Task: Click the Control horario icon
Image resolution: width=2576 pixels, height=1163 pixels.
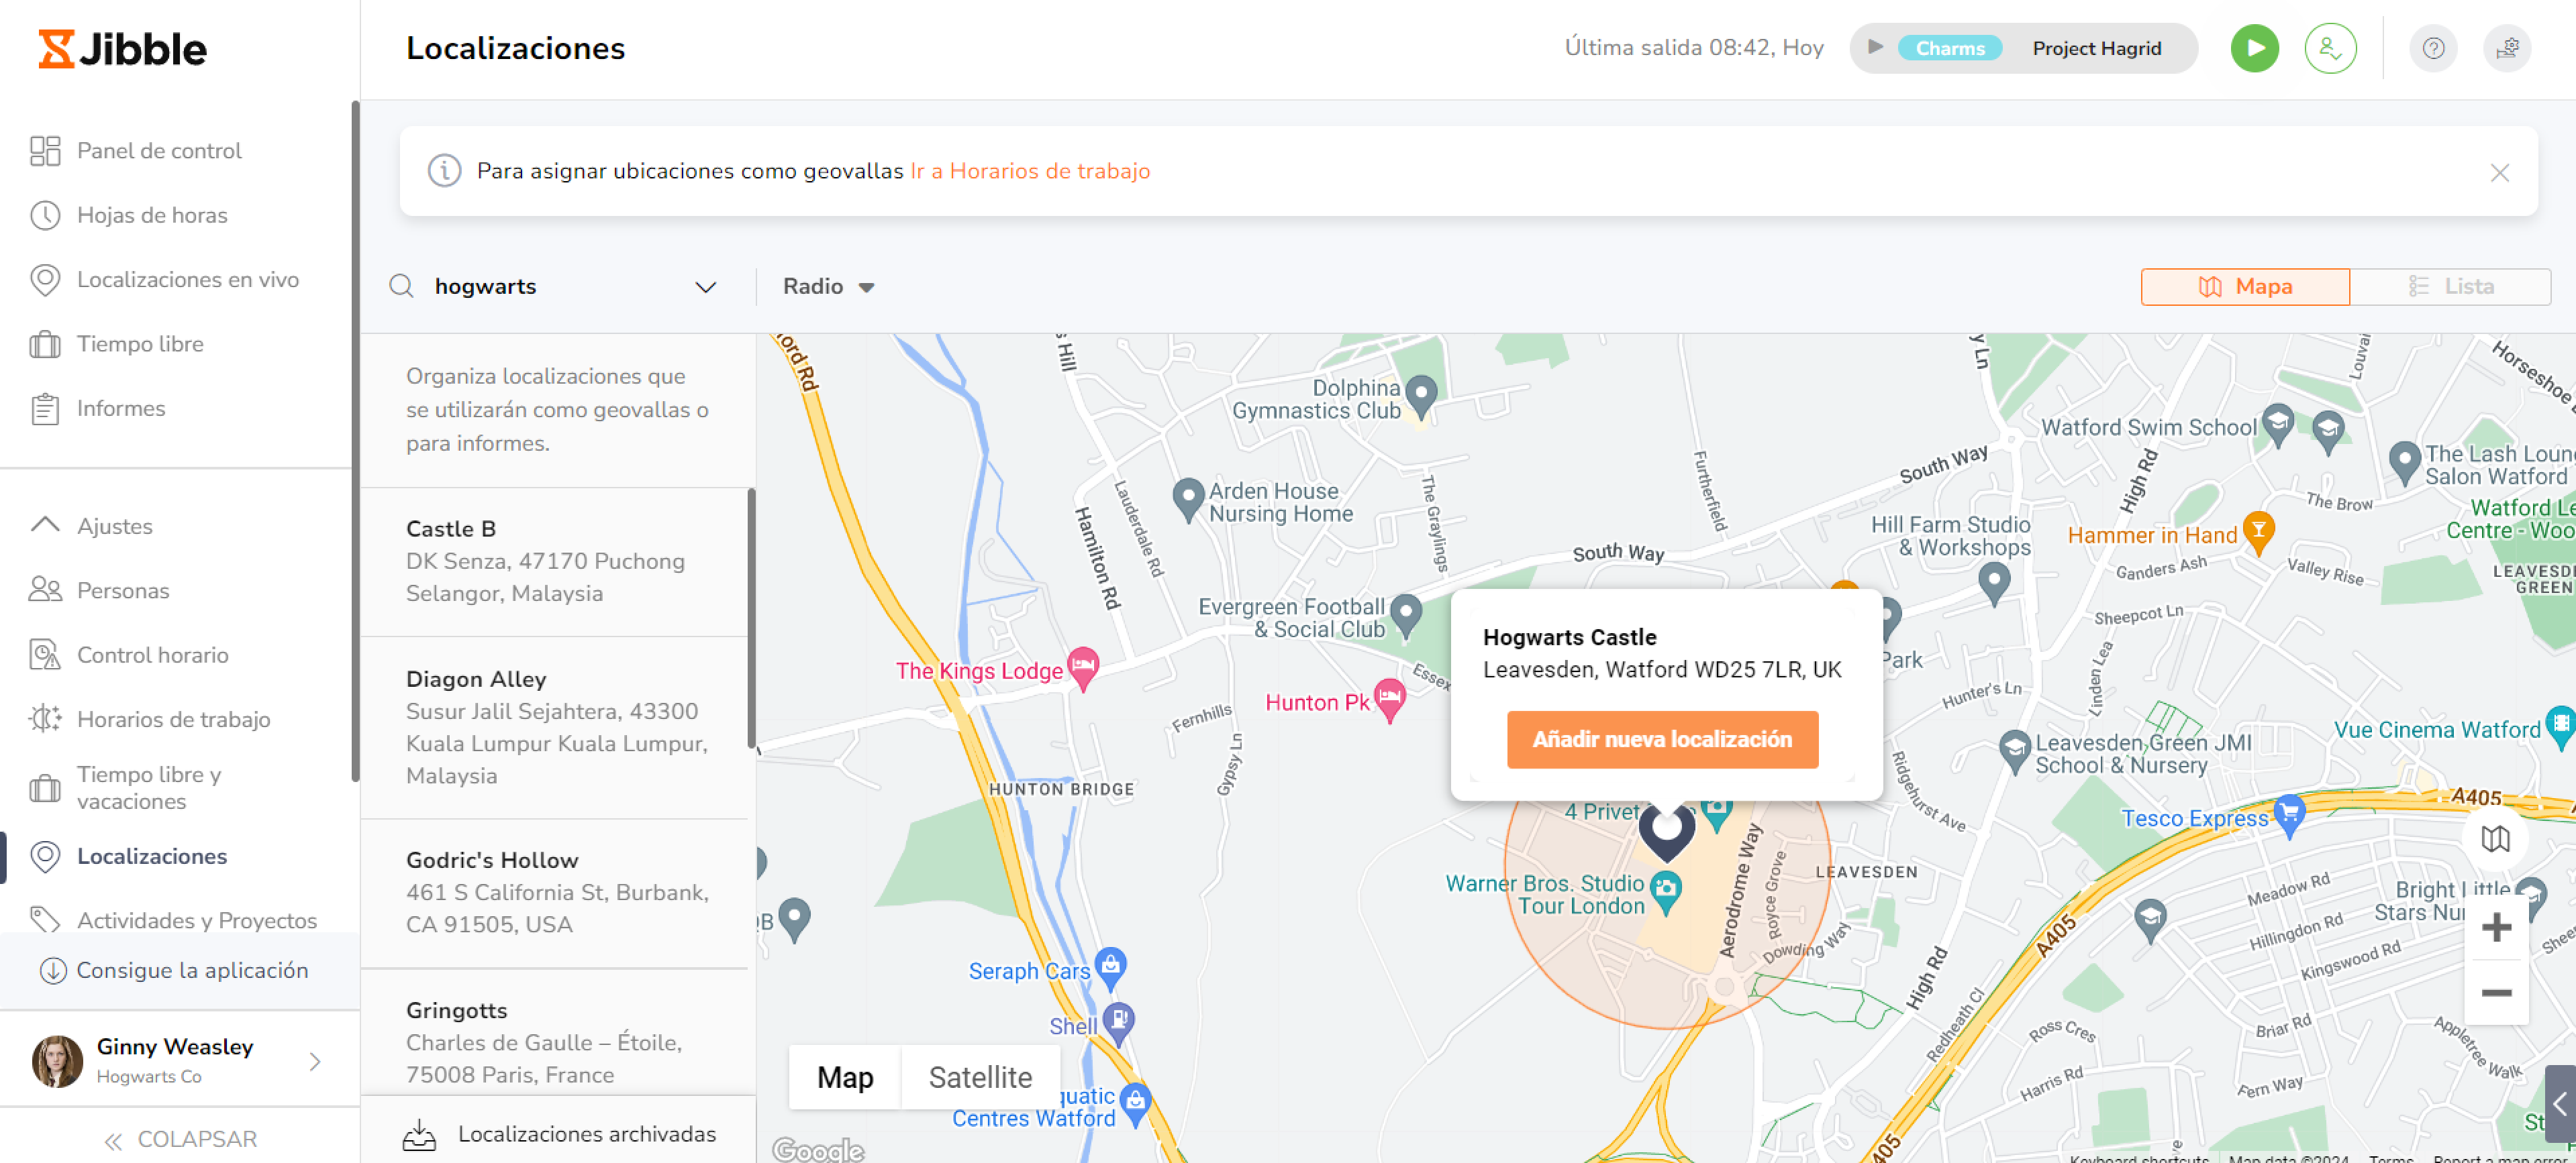Action: pos(45,655)
